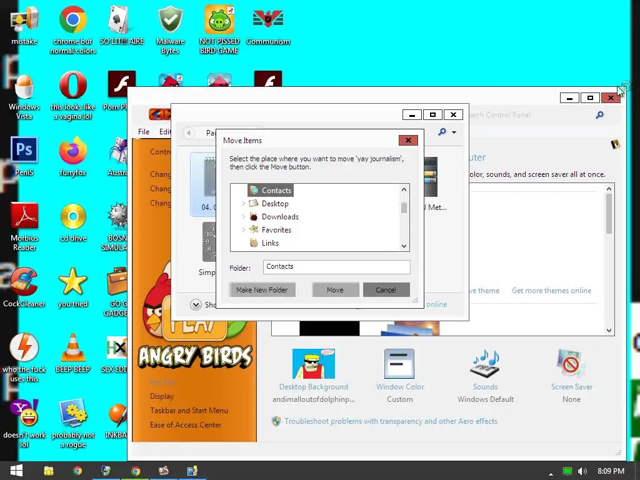Screen dimensions: 640x480
Task: Click the themes list scrollbar down arrow
Action: click(609, 330)
